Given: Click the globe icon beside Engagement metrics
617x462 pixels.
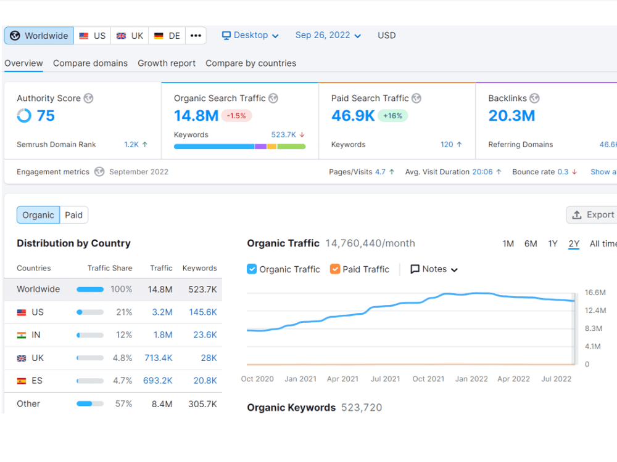Looking at the screenshot, I should [x=99, y=172].
